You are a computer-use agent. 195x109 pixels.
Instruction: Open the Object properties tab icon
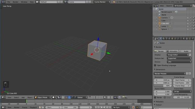point(172,39)
